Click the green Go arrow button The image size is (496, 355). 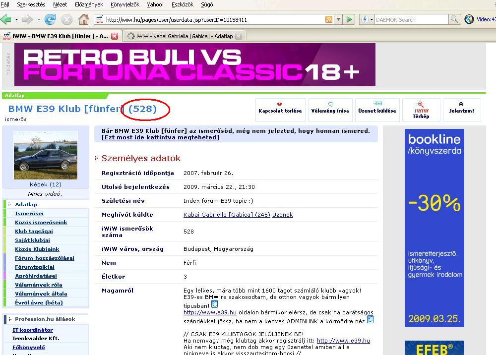pos(349,20)
